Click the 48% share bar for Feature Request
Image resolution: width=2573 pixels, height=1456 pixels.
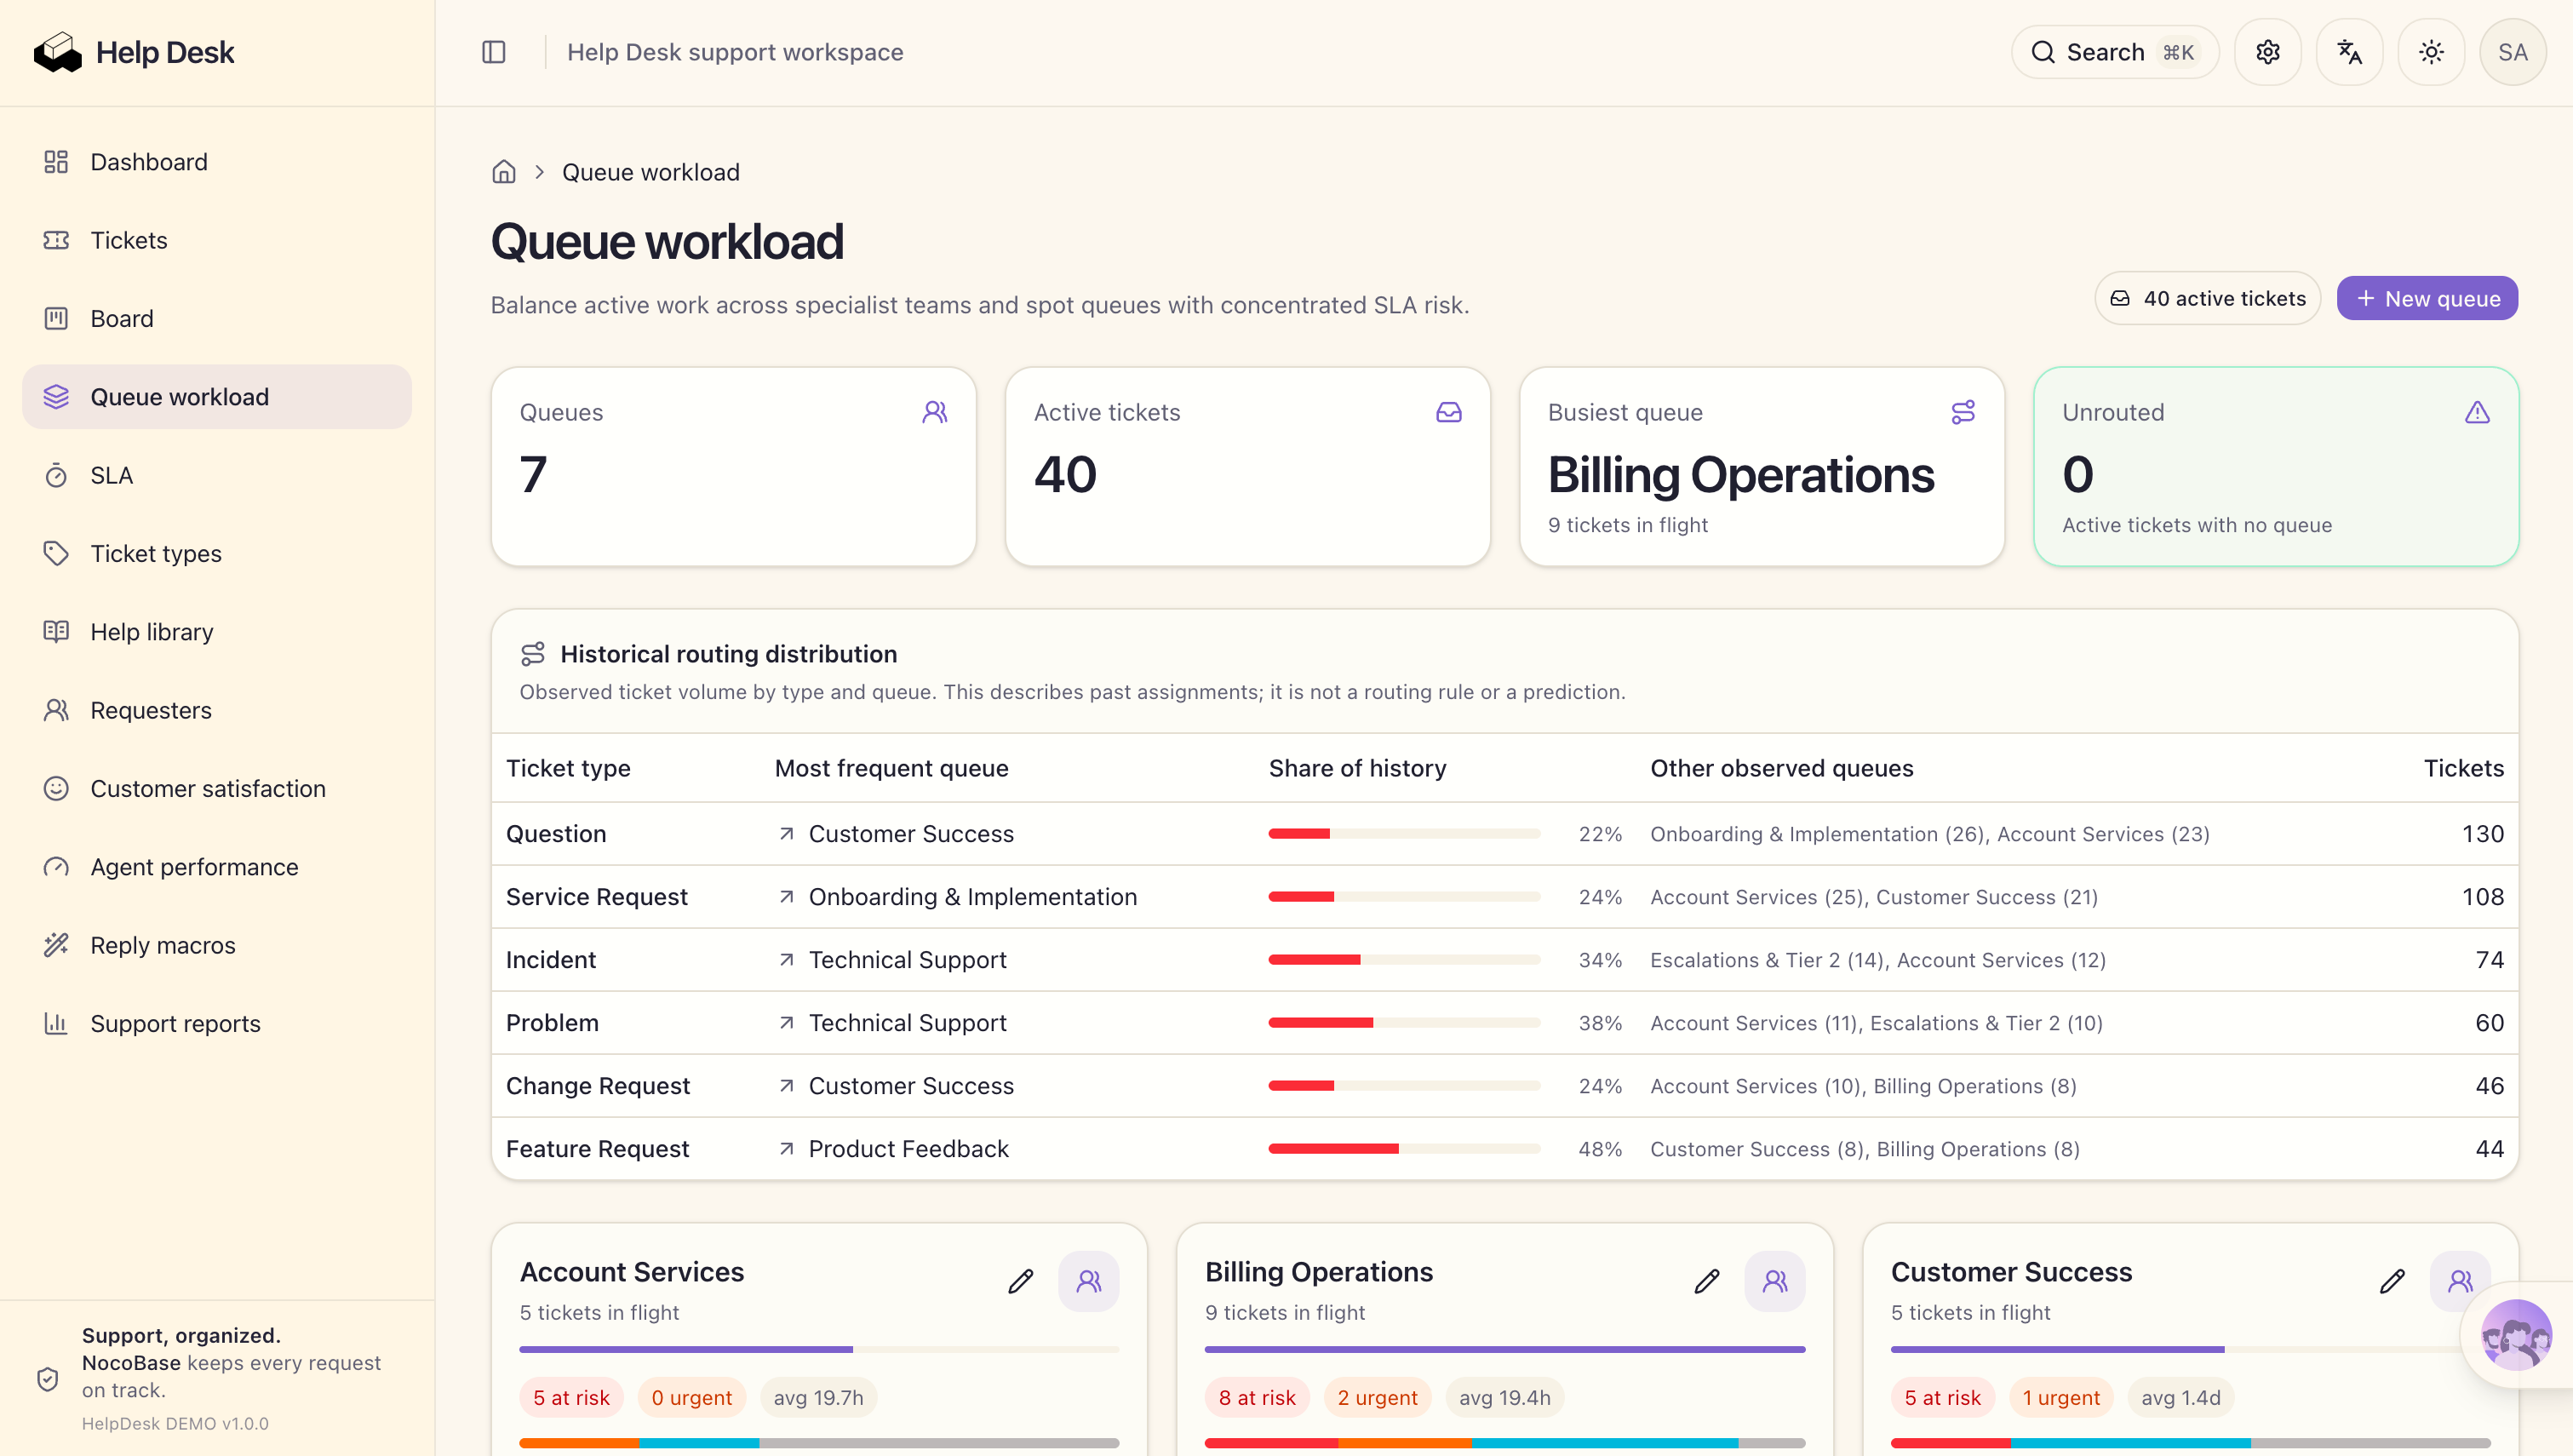point(1405,1149)
